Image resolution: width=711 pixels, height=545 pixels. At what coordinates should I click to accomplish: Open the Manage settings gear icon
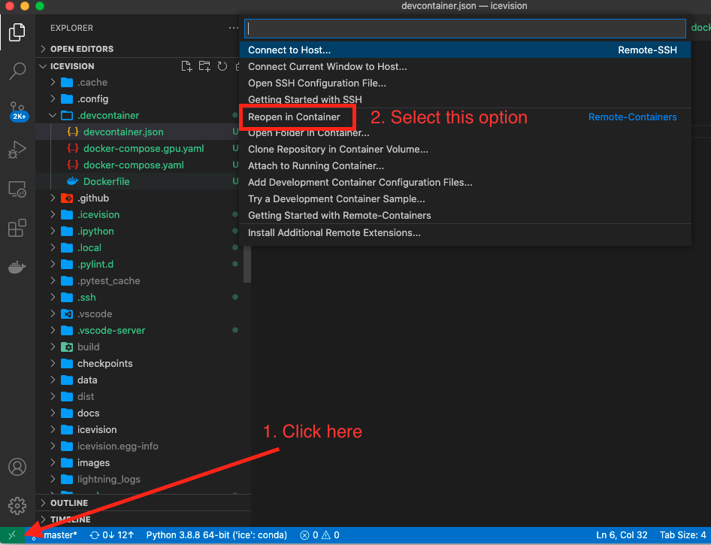coord(17,506)
